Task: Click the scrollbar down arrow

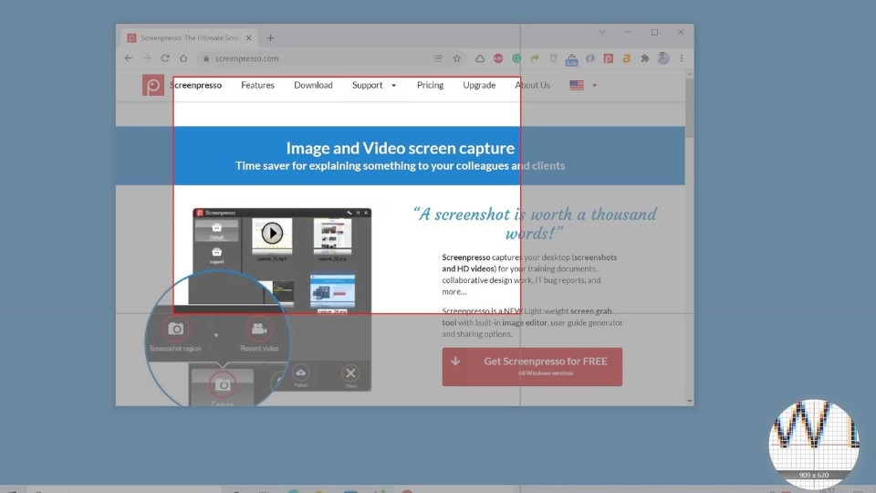Action: pyautogui.click(x=690, y=401)
